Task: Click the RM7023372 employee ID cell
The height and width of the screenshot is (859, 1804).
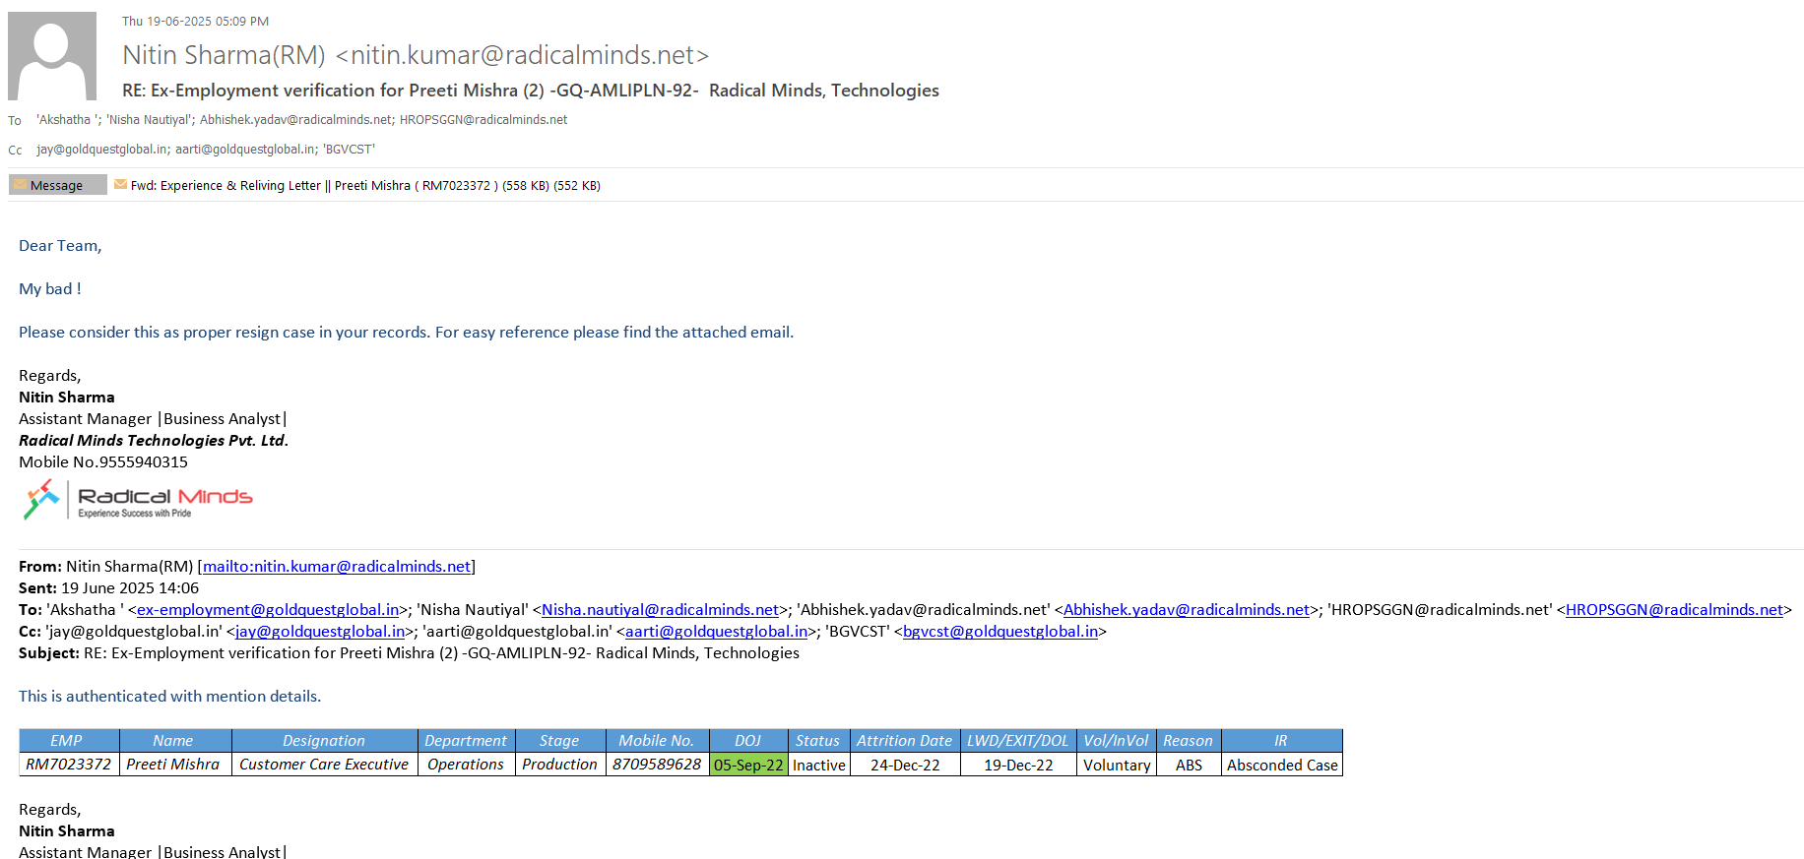Action: [x=69, y=765]
